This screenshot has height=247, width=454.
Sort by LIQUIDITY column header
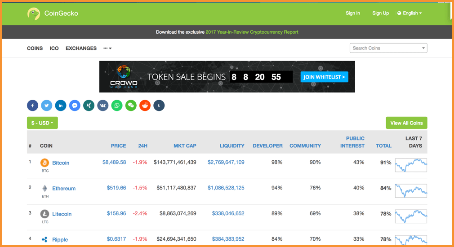click(232, 146)
